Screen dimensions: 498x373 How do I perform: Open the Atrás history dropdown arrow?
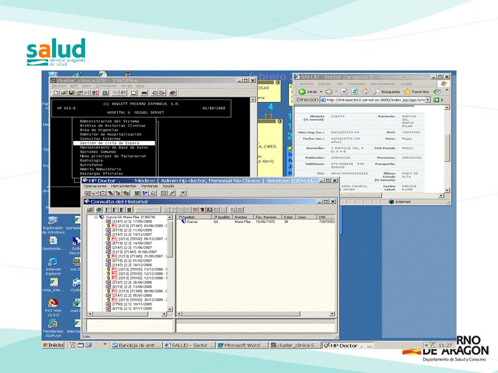pos(321,92)
